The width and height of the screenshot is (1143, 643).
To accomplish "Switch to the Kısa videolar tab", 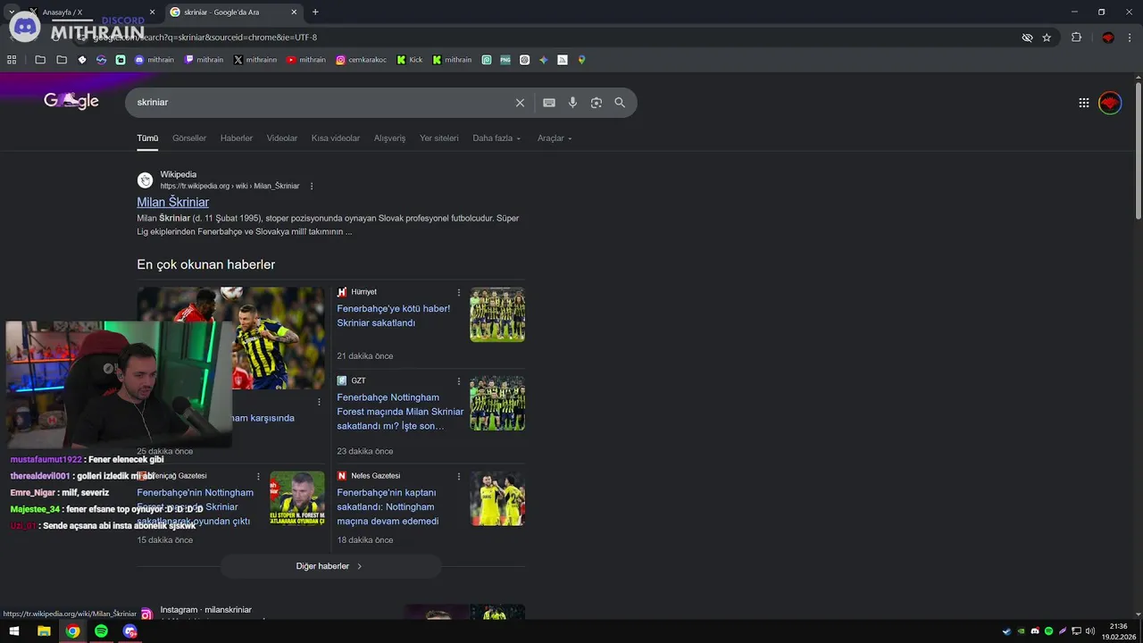I will click(x=336, y=138).
